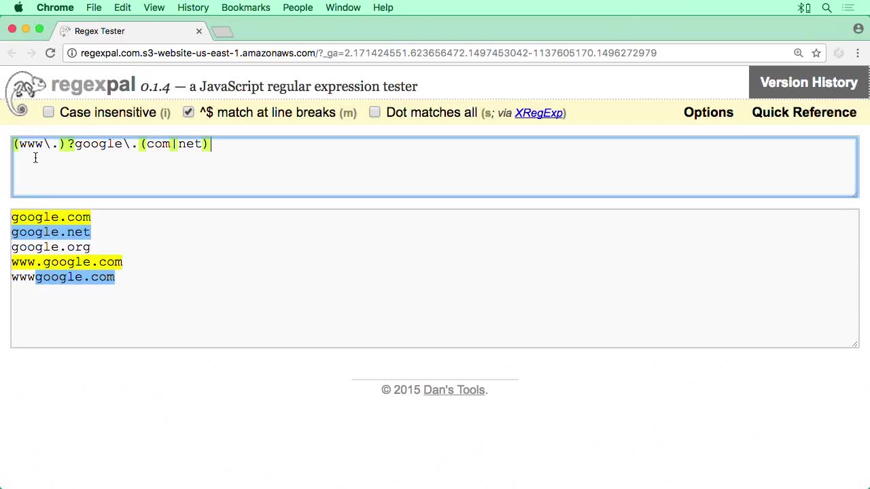Follow the XRegExp link
Viewport: 870px width, 489px height.
(539, 113)
